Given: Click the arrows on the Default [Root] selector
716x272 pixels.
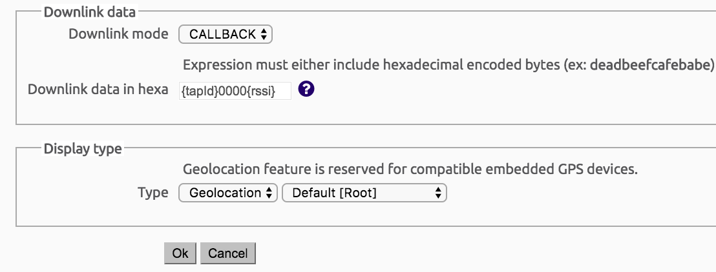Looking at the screenshot, I should [x=439, y=193].
